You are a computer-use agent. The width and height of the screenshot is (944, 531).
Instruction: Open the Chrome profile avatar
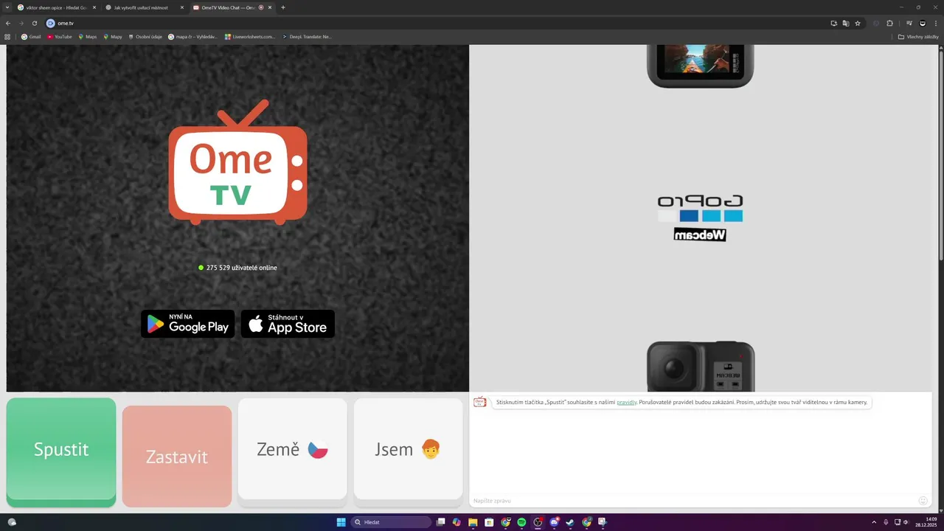[923, 23]
